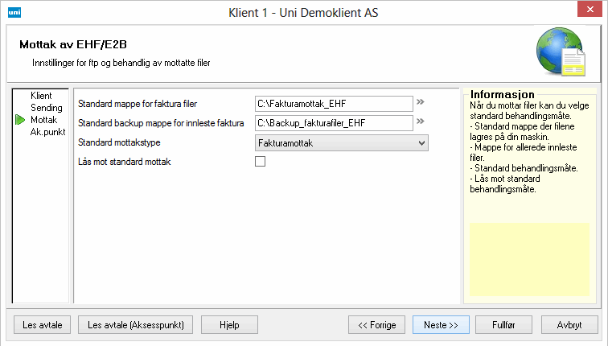Image resolution: width=608 pixels, height=346 pixels.
Task: Select Klient step in left sidebar
Action: pyautogui.click(x=42, y=96)
